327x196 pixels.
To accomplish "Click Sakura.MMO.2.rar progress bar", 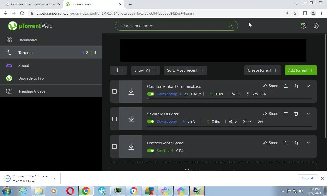I will click(229, 126).
